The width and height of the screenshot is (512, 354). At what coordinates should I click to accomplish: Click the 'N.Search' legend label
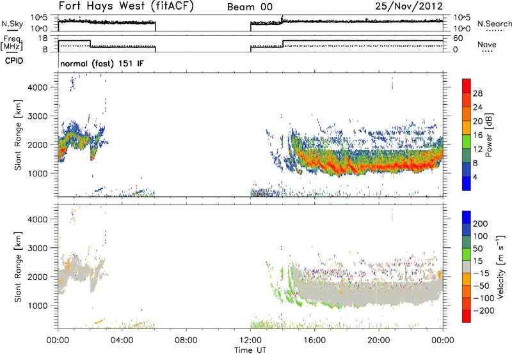(494, 24)
